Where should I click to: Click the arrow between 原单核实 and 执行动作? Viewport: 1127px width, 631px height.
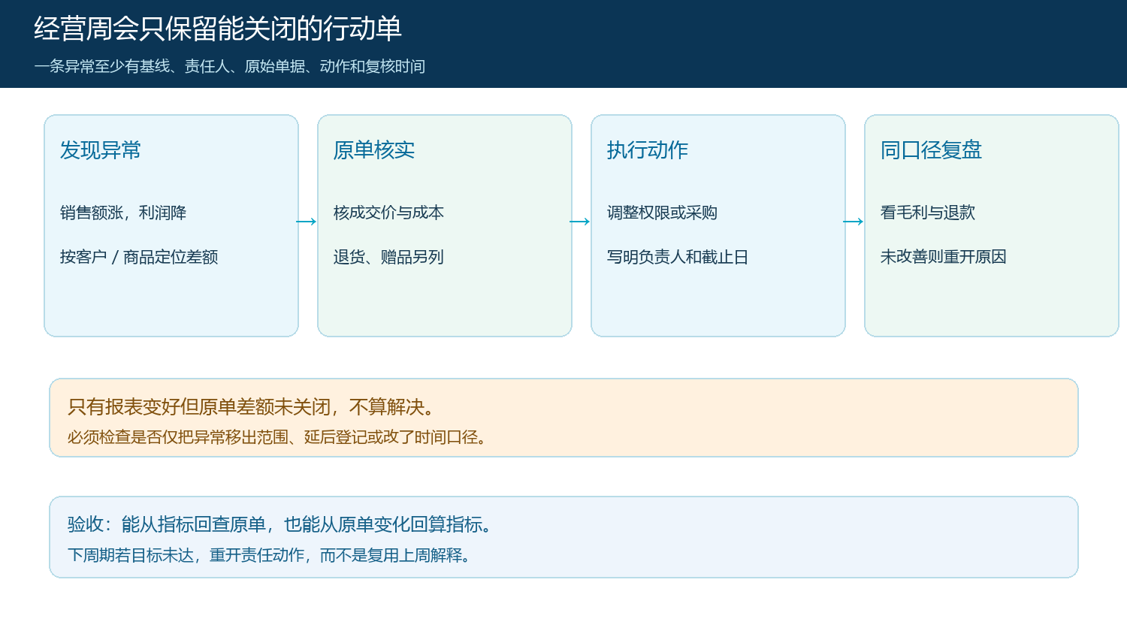[x=580, y=222]
